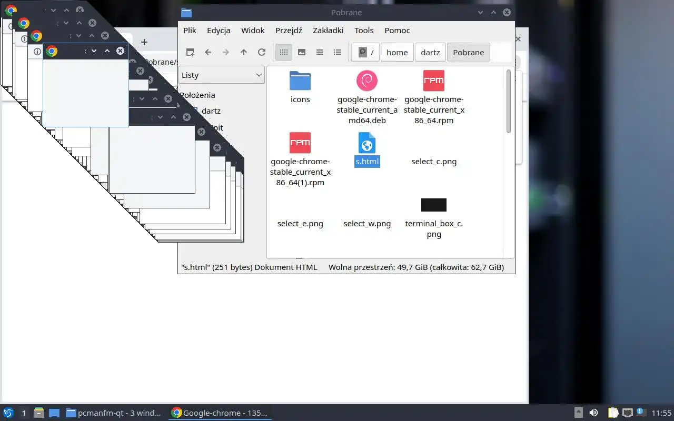Click the dartz path button
Image resolution: width=674 pixels, height=421 pixels.
[430, 52]
